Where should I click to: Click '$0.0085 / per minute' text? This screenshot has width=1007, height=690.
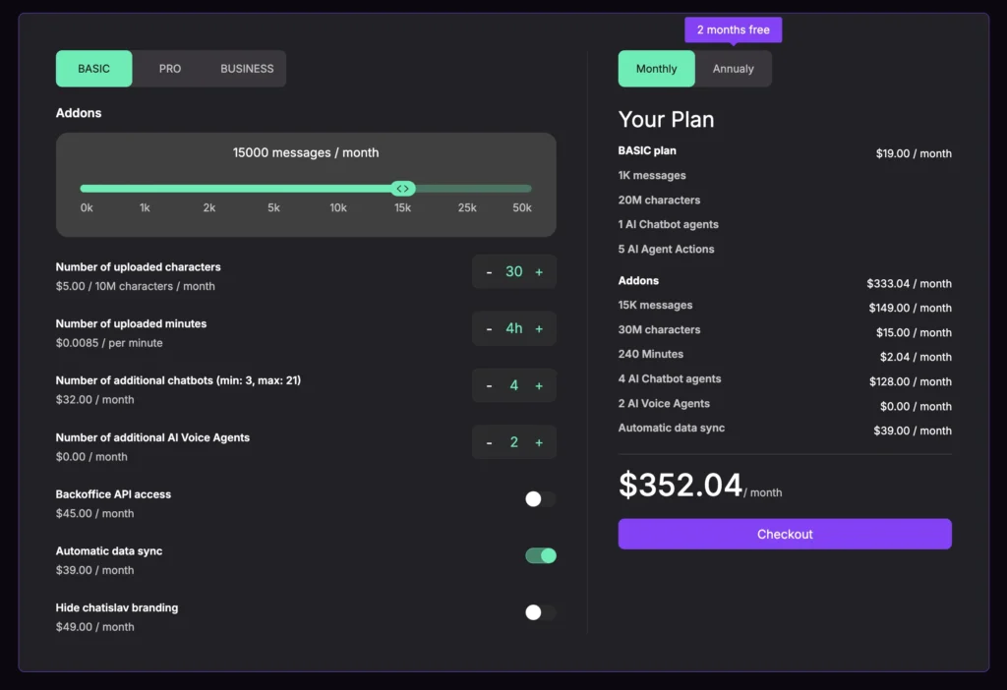coord(109,343)
